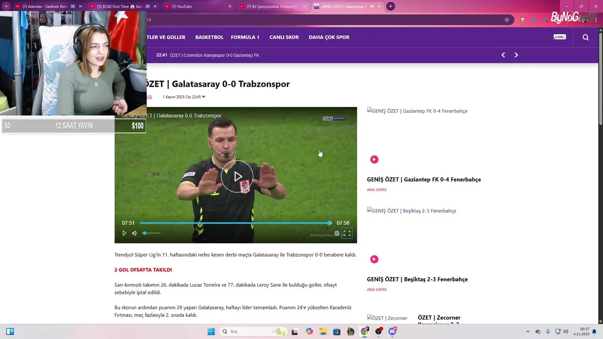Play the Galatasaray-Trabzonspor highlight video
The height and width of the screenshot is (339, 603).
237,177
